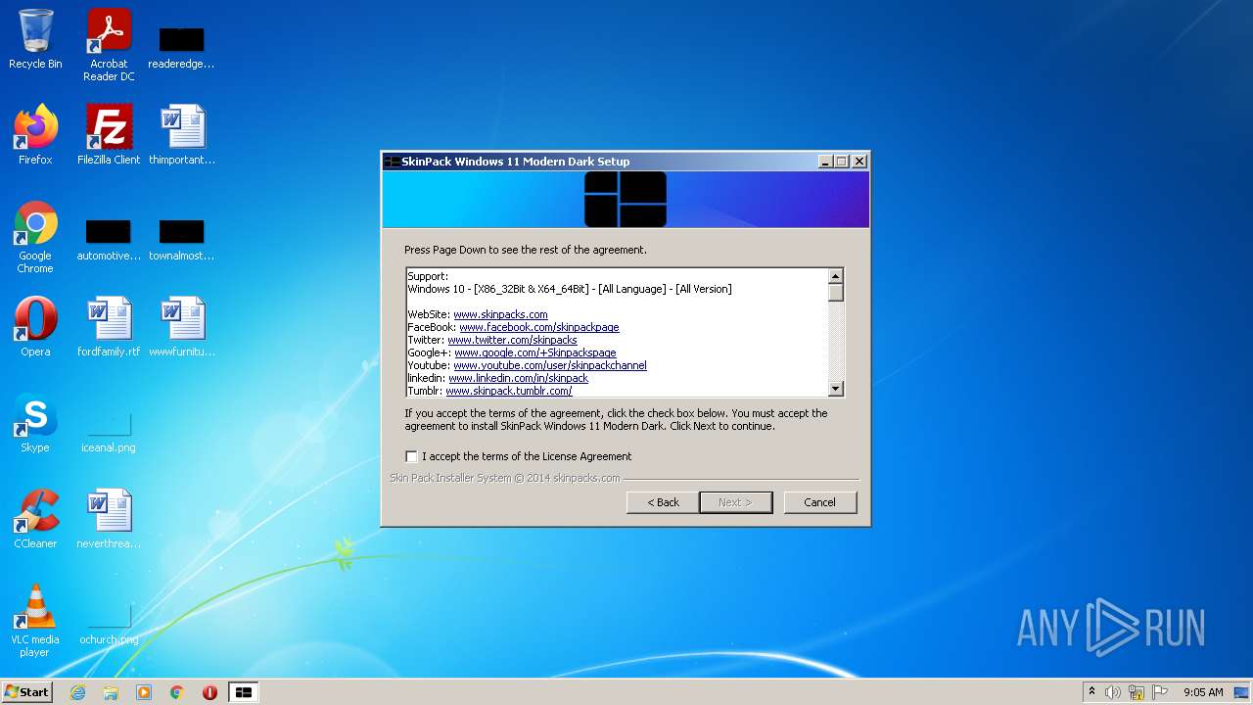Open Internet Explorer from taskbar

(77, 692)
